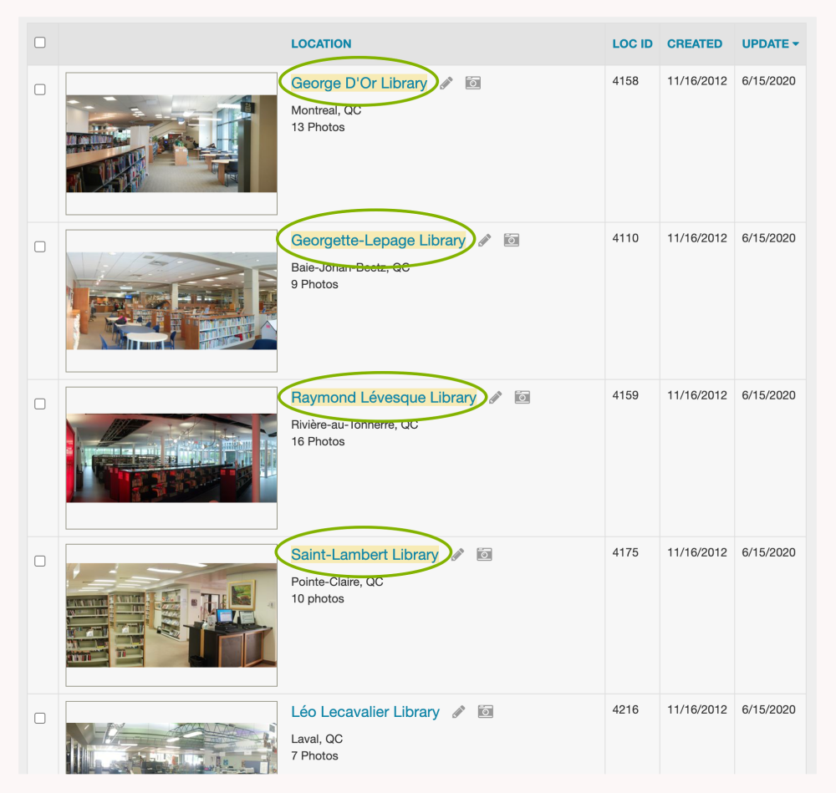Click camera icon next to Léo Lecavalier Library

pyautogui.click(x=485, y=711)
